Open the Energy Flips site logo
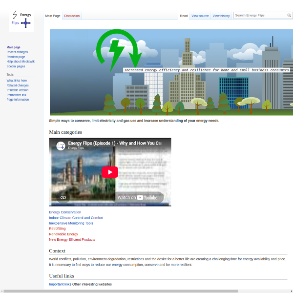Screen dimensions: 293x293 [21, 20]
